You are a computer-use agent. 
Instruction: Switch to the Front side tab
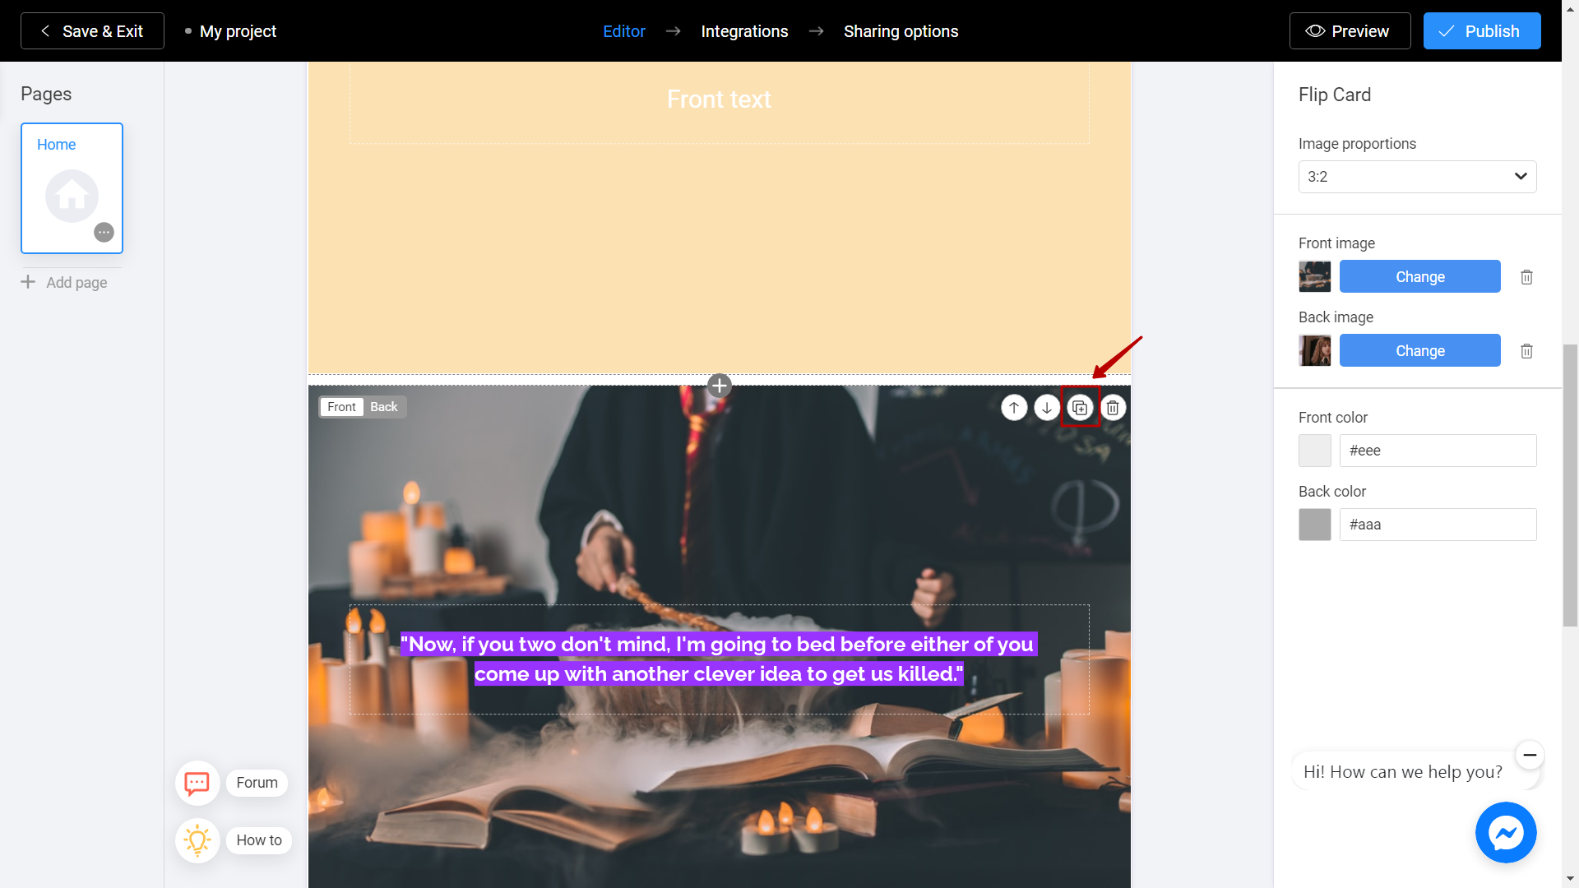tap(341, 407)
